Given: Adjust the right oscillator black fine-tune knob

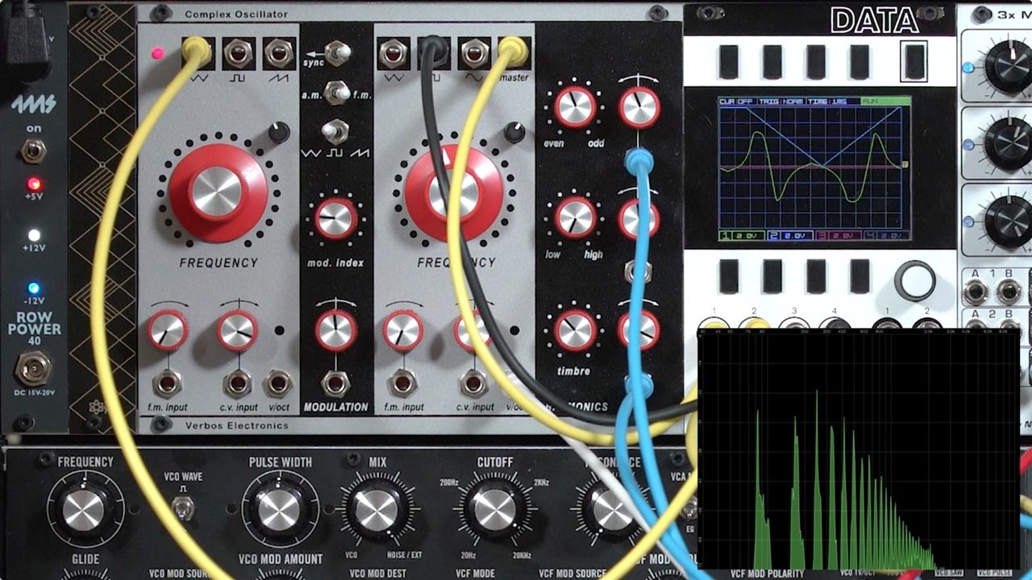Looking at the screenshot, I should 514,132.
